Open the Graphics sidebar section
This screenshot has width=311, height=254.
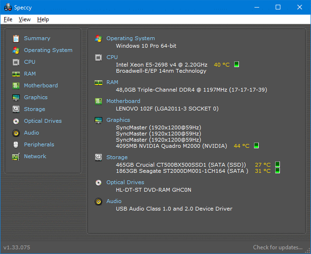(36, 97)
